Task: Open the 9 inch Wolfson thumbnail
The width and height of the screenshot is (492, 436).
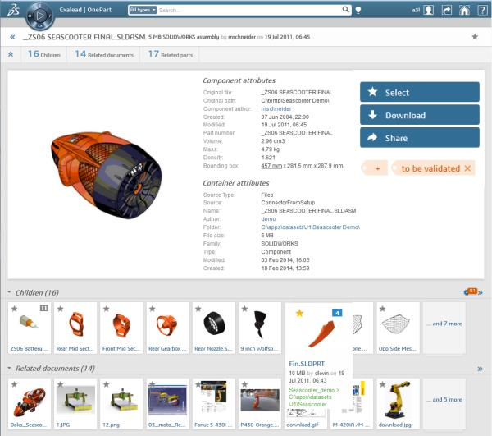Action: point(260,324)
